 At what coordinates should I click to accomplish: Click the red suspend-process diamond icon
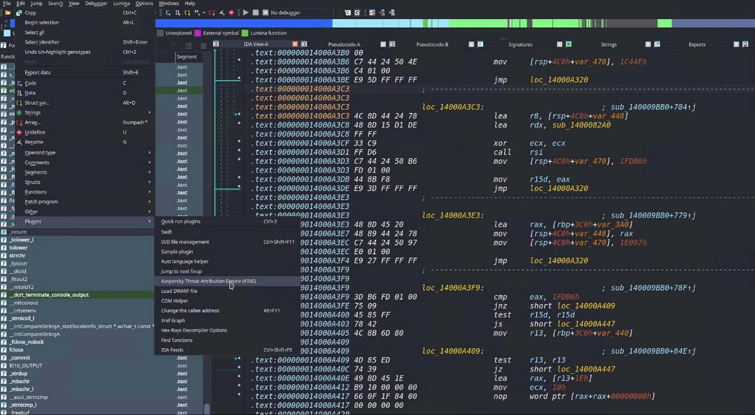tap(231, 13)
